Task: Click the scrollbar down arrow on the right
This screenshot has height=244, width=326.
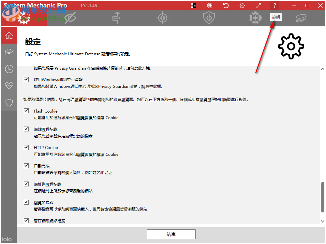Action: 322,221
